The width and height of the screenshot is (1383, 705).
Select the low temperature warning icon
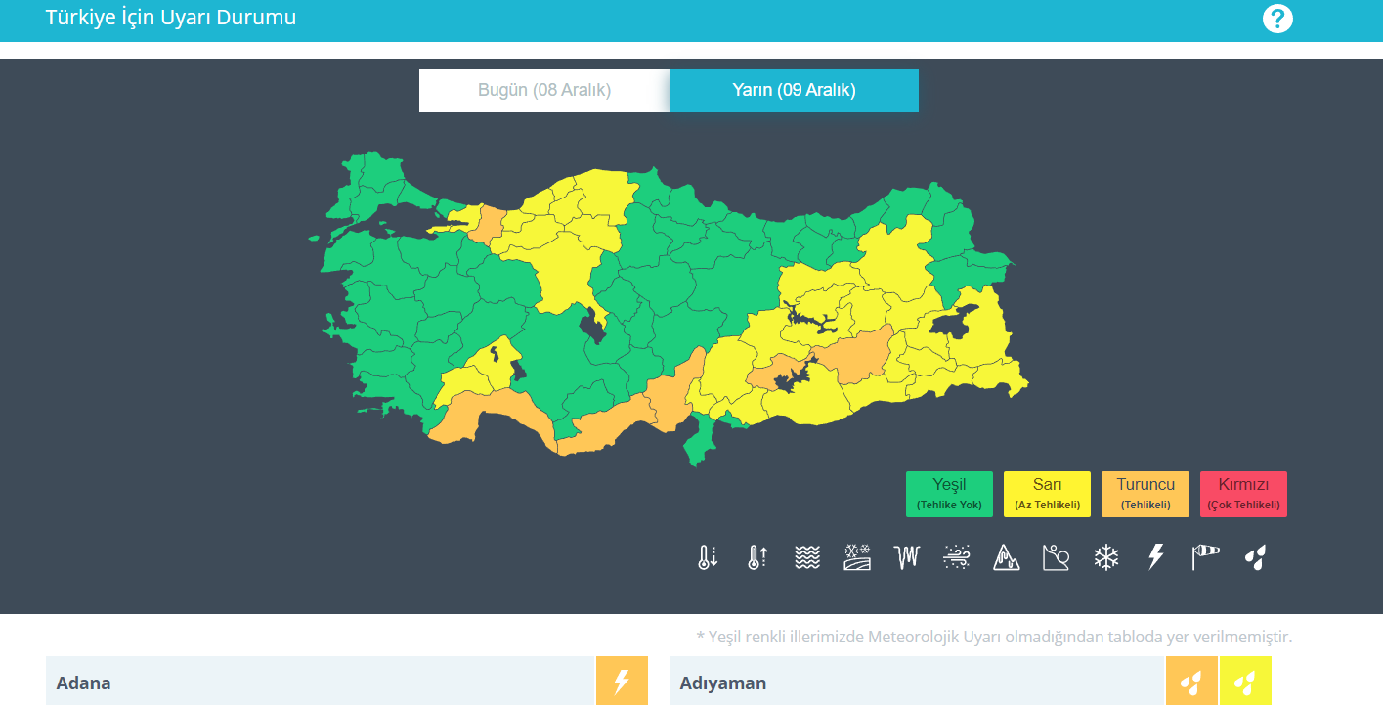[706, 556]
